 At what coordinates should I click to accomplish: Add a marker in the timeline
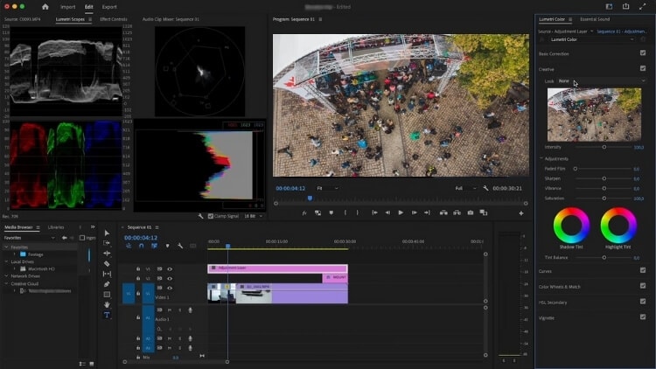pyautogui.click(x=167, y=246)
